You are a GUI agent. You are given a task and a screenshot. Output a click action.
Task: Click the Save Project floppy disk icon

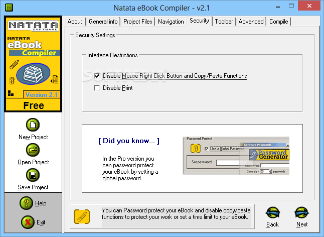click(33, 175)
